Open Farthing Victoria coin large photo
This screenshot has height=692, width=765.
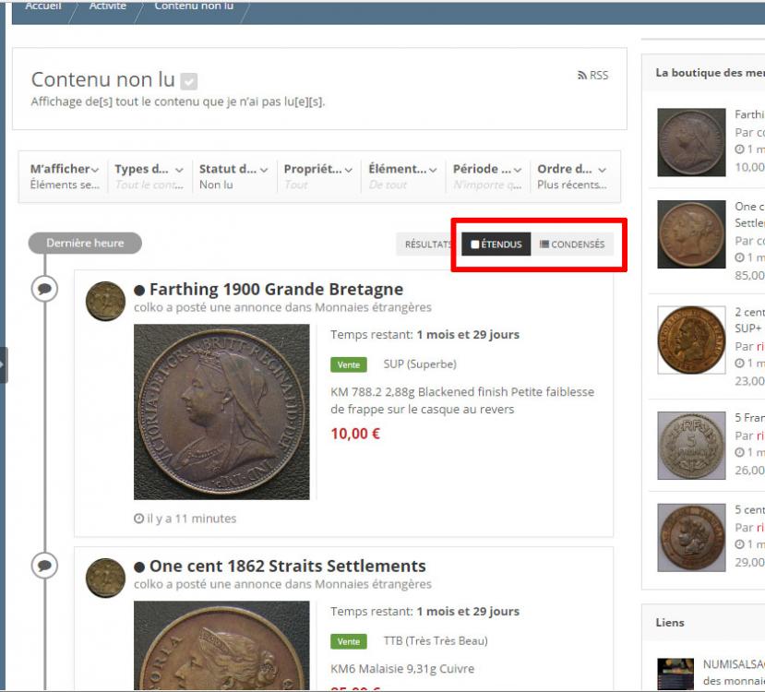pyautogui.click(x=221, y=412)
